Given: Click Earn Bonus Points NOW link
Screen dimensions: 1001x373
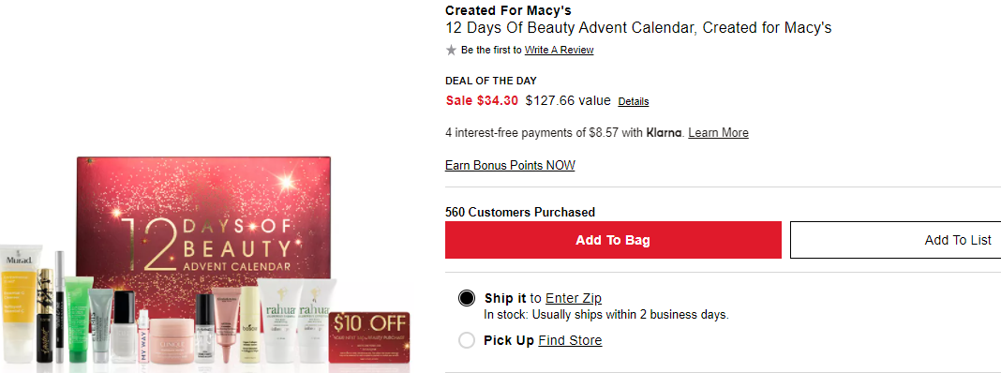Looking at the screenshot, I should [x=510, y=166].
